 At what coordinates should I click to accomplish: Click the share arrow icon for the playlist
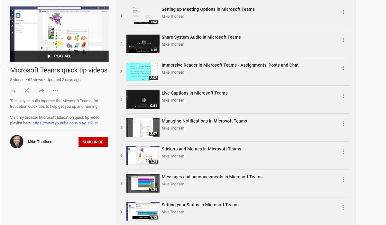tap(41, 90)
